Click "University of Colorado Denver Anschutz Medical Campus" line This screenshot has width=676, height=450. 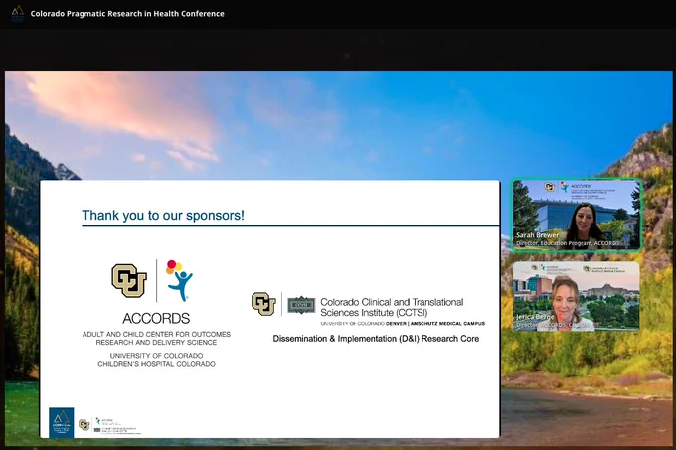click(x=403, y=324)
